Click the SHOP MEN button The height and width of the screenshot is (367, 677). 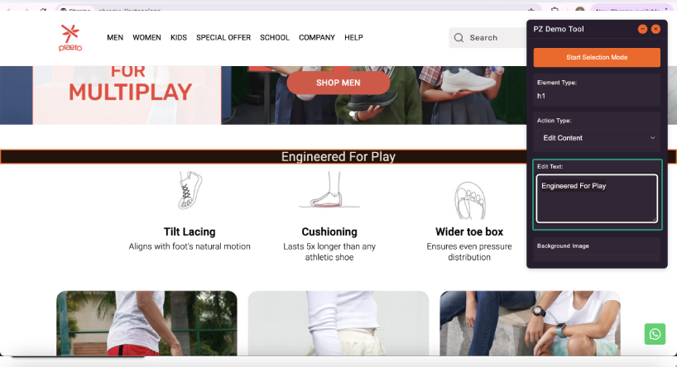(x=338, y=83)
